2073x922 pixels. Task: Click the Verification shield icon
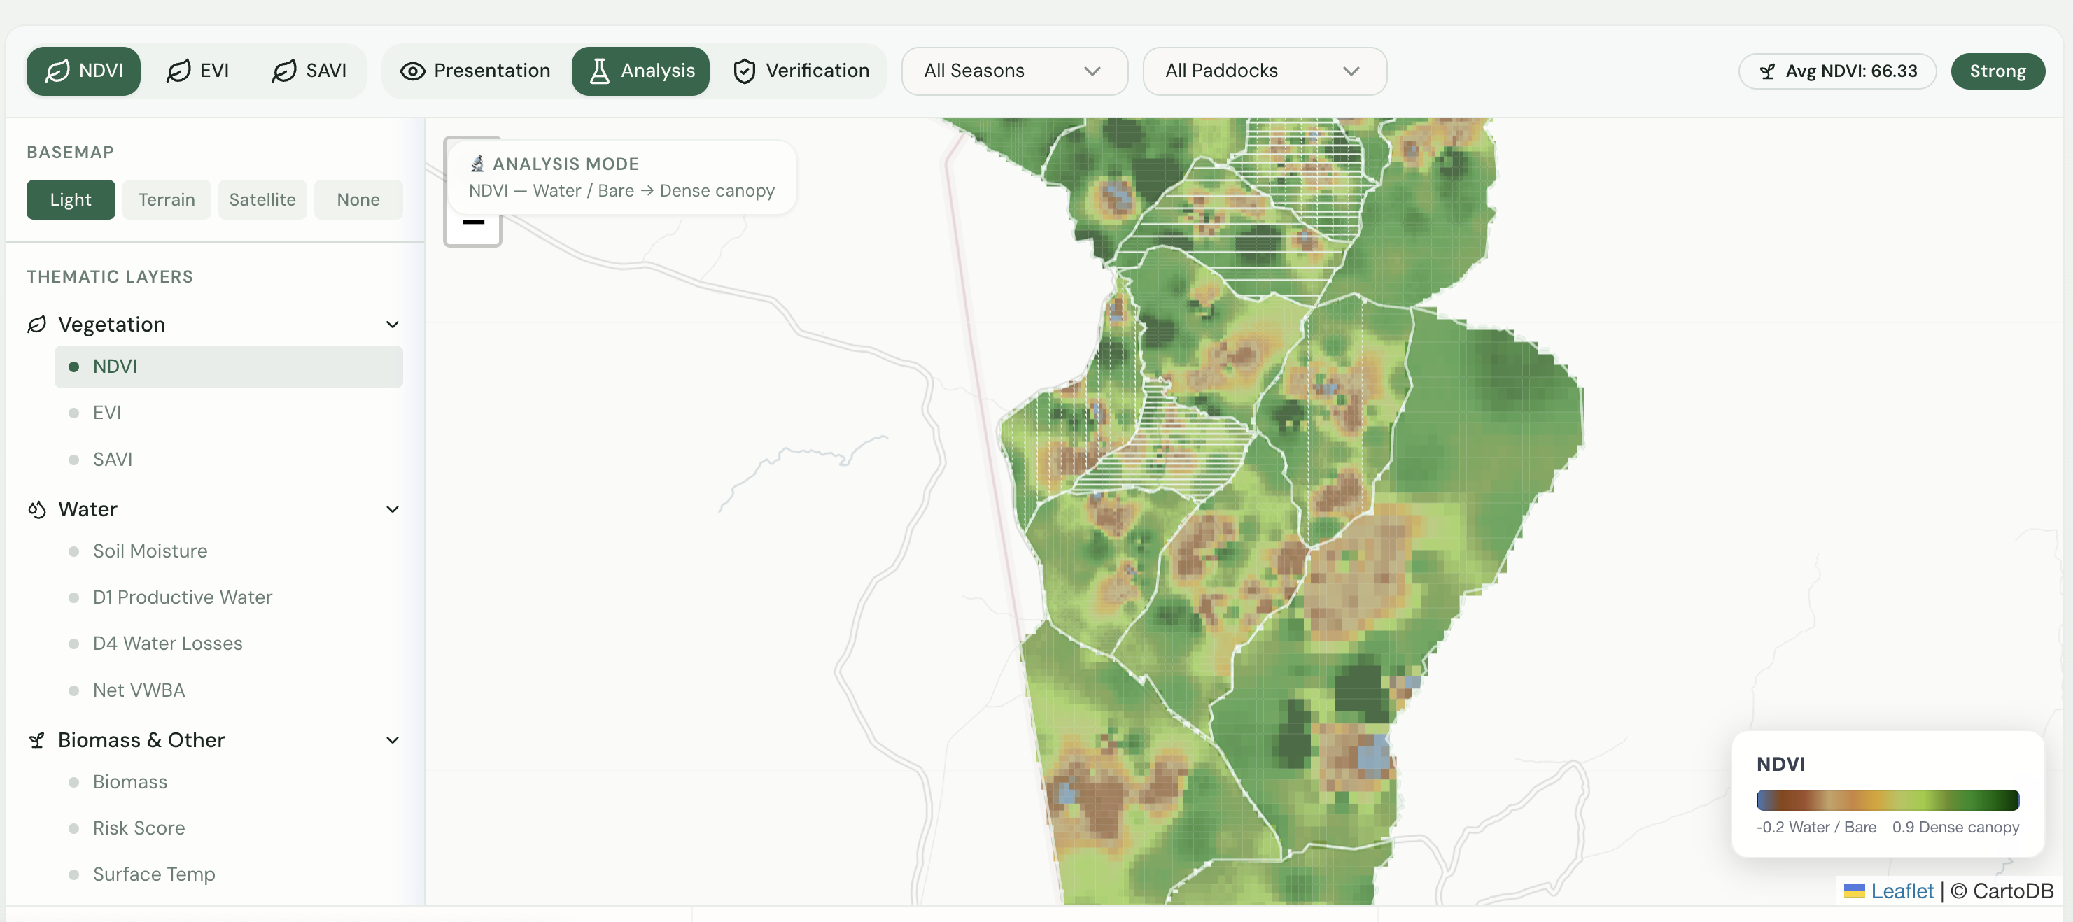(x=745, y=71)
